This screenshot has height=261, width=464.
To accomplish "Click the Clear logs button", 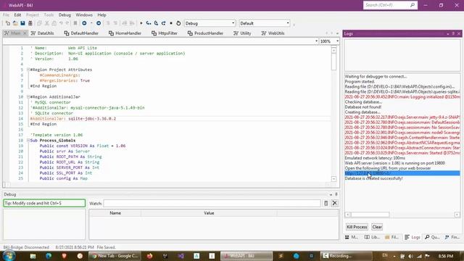I will coord(377,227).
